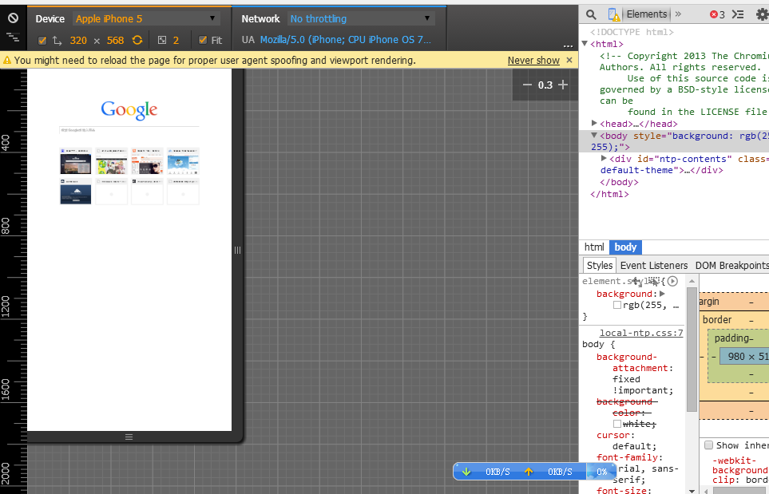Open the last thumbnail in the first tile row
The image size is (769, 494).
(183, 160)
